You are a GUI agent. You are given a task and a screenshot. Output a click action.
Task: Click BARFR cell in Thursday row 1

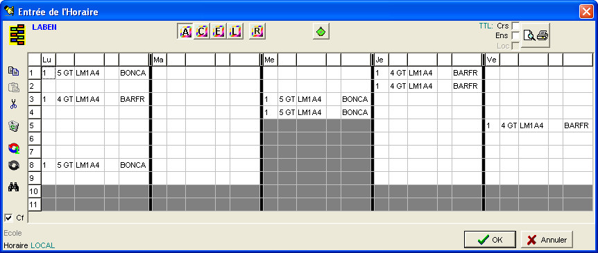[466, 73]
